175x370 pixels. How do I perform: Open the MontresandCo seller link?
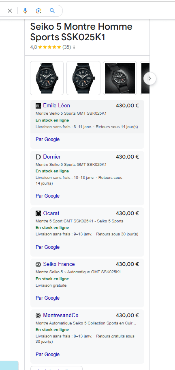(61, 315)
